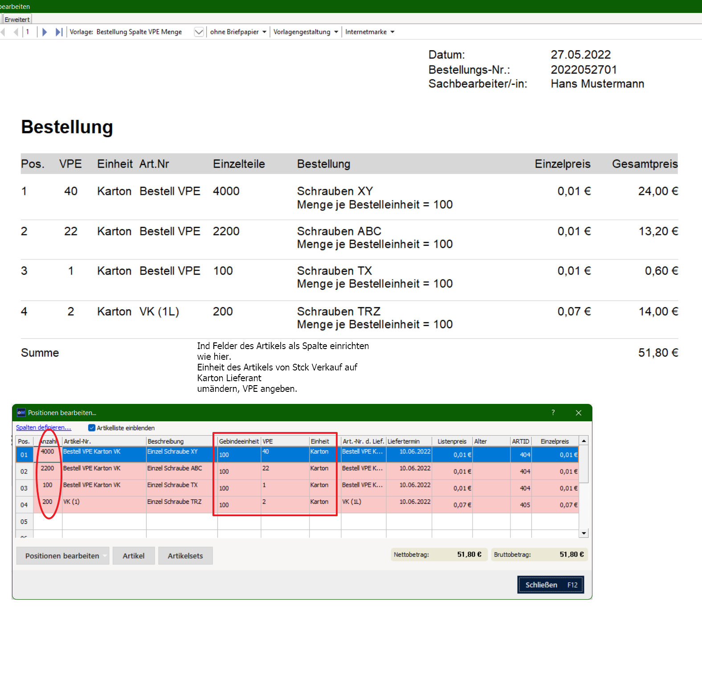Click the Bruttobetrag value field
702x691 pixels.
[539, 554]
